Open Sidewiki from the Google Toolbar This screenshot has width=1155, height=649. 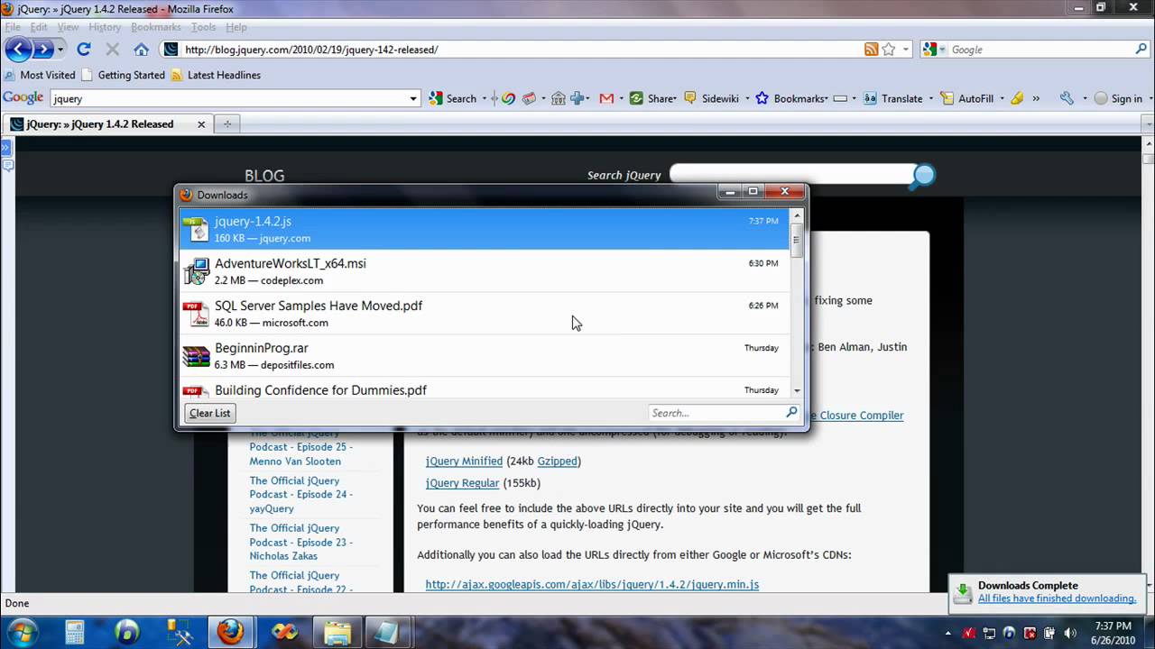pyautogui.click(x=711, y=98)
